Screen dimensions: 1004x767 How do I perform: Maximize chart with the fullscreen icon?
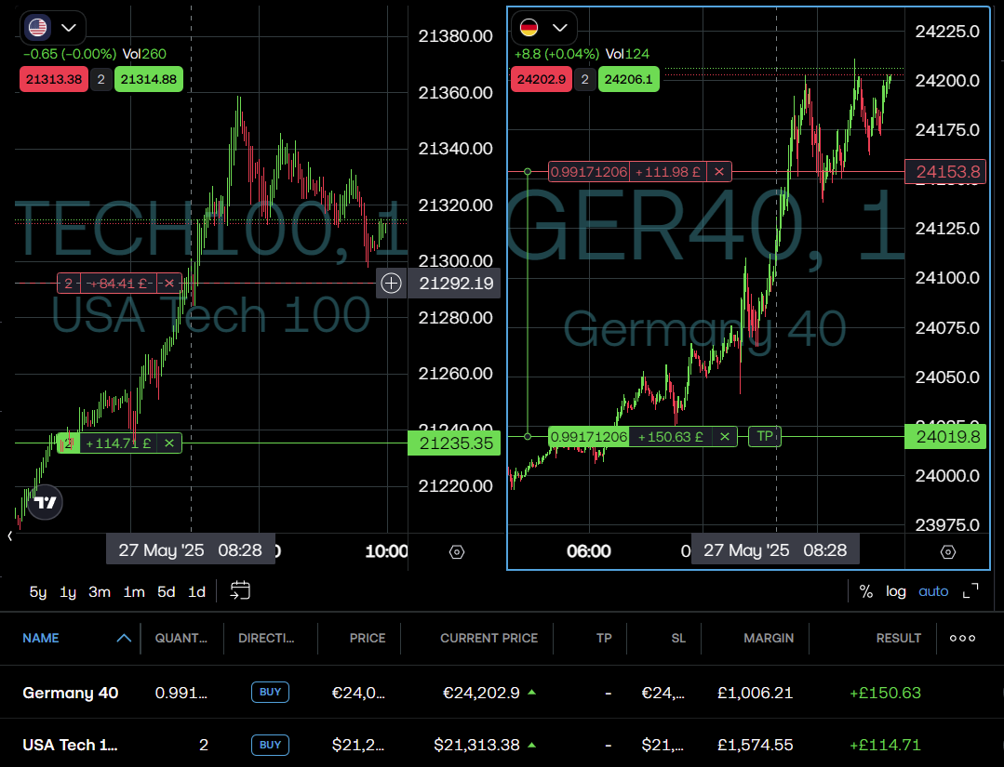(x=971, y=591)
